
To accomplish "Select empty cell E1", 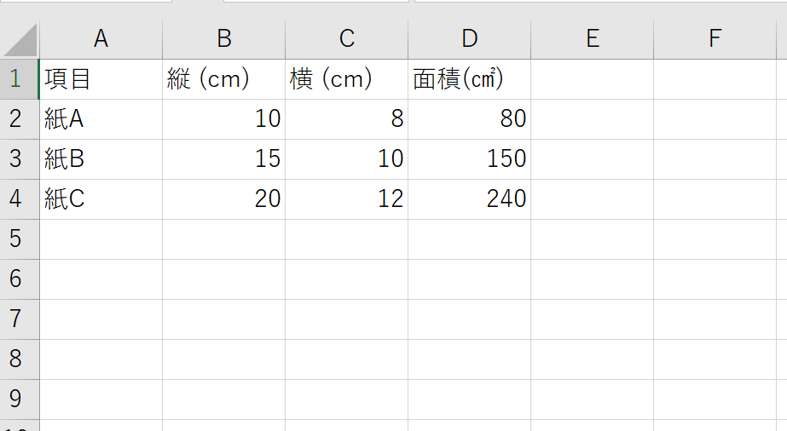I will [x=593, y=79].
